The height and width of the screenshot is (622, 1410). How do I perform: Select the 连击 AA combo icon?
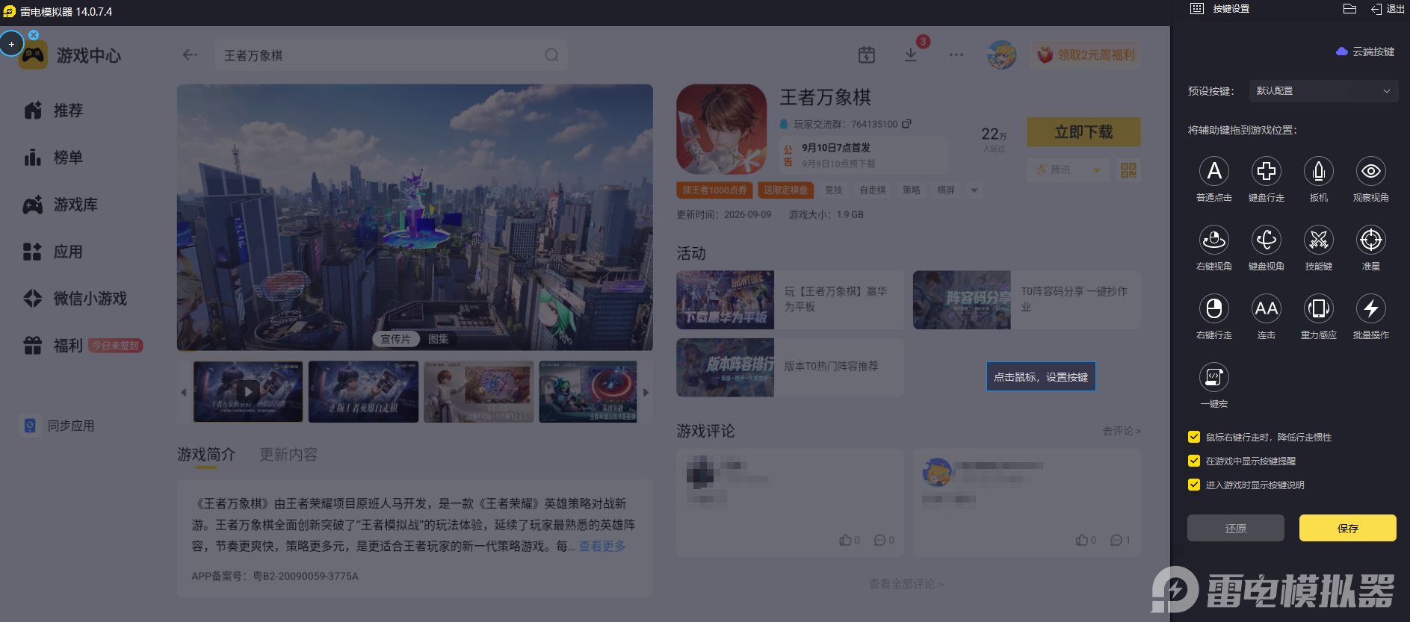(1267, 308)
